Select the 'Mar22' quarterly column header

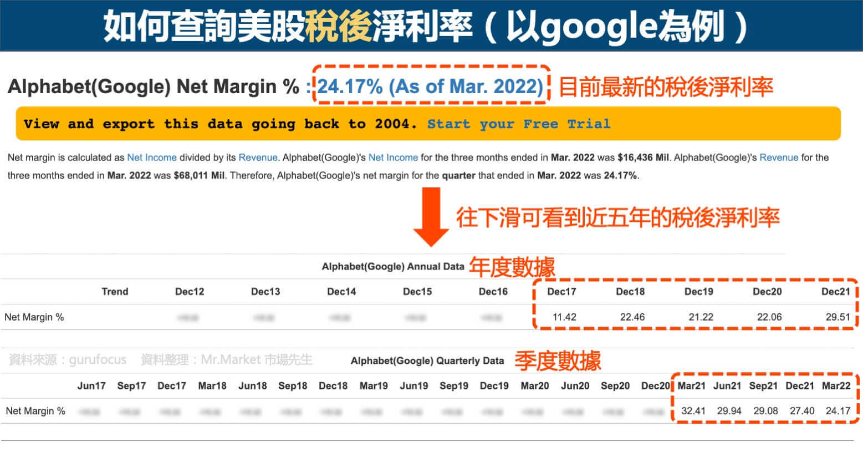coord(836,386)
